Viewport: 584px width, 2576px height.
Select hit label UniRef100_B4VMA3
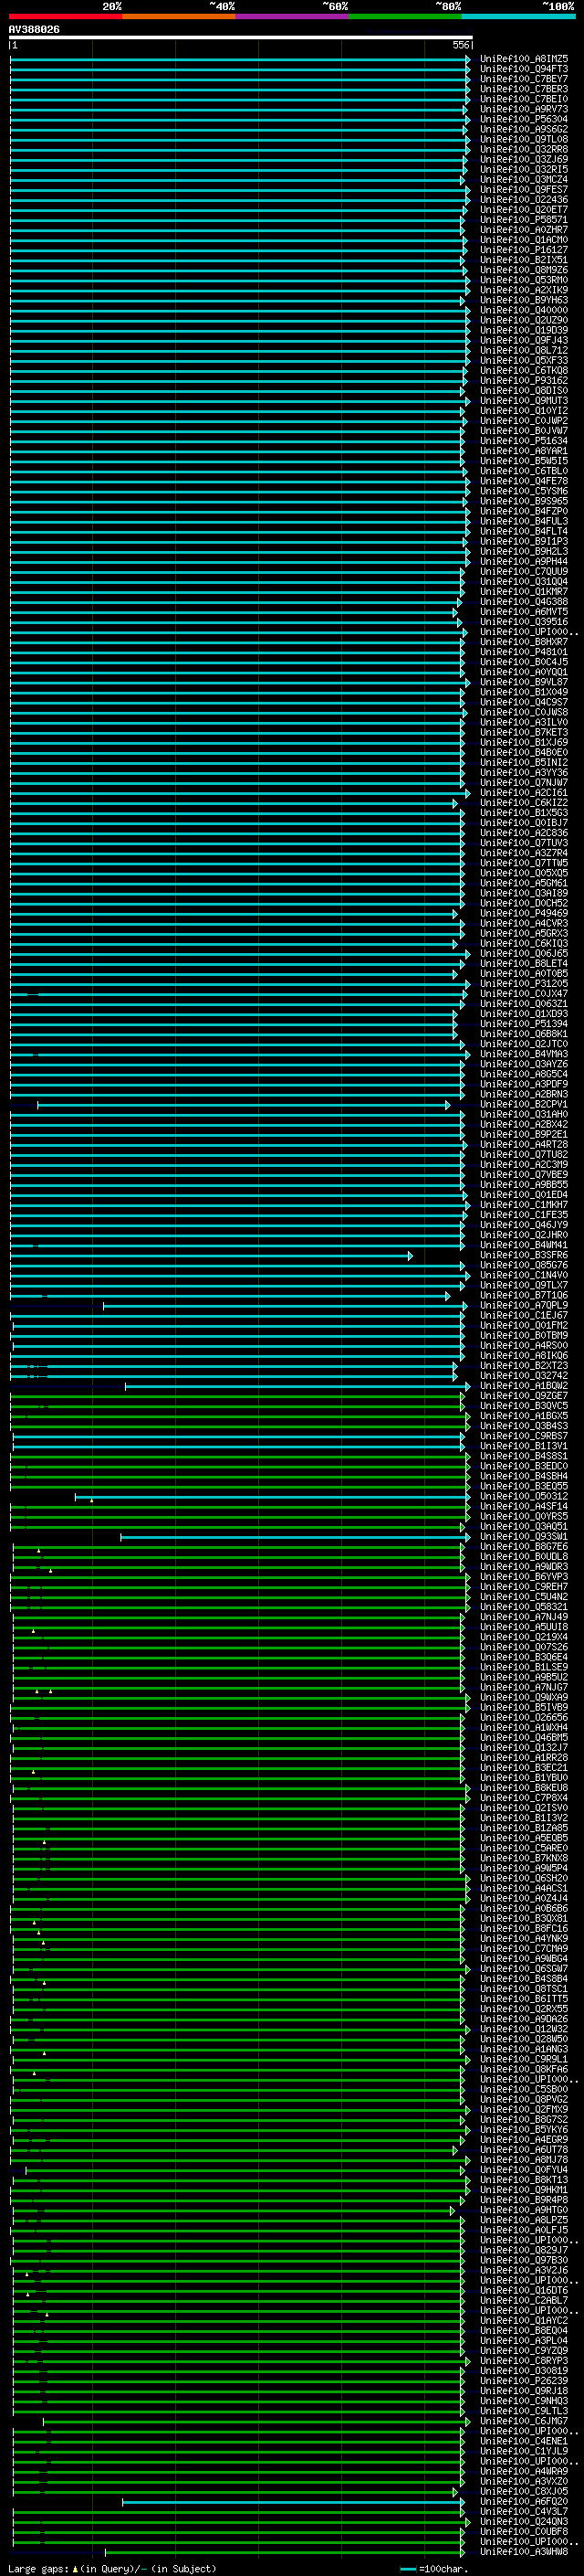click(524, 1054)
